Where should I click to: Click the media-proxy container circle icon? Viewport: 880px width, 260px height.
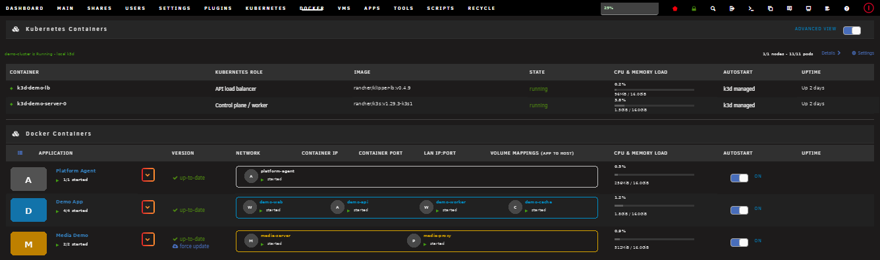[413, 240]
